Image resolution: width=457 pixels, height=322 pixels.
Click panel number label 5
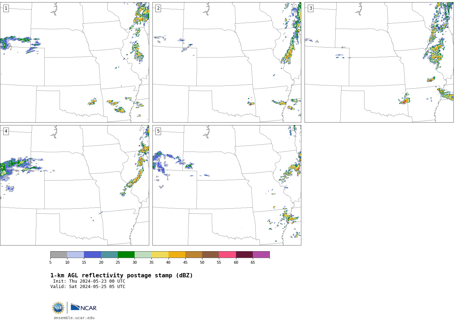[158, 131]
